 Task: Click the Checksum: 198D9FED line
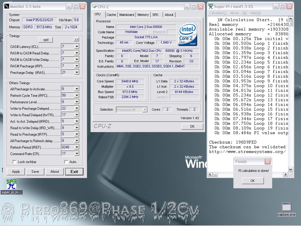[x=233, y=142]
